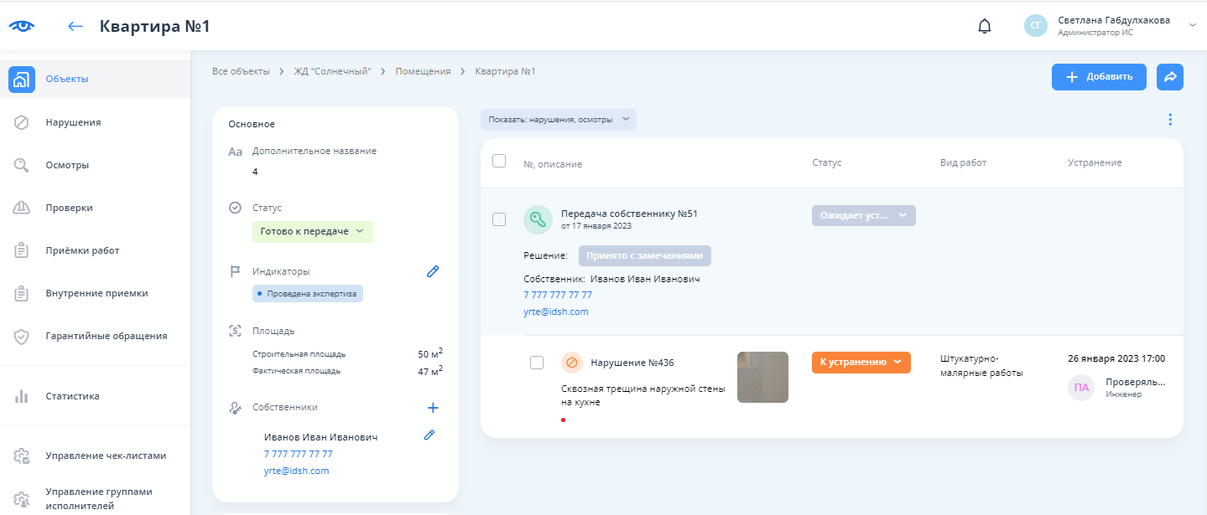Open Статистика in the sidebar

72,396
